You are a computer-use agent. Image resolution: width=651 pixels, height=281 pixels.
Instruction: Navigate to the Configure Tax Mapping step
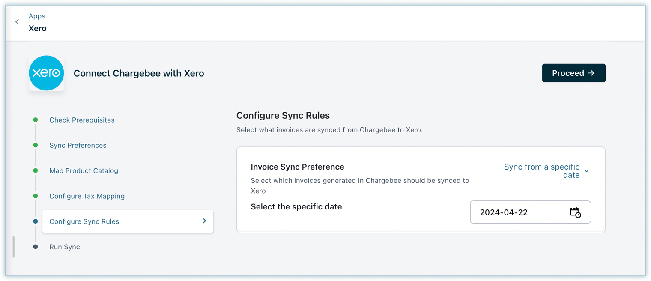87,196
